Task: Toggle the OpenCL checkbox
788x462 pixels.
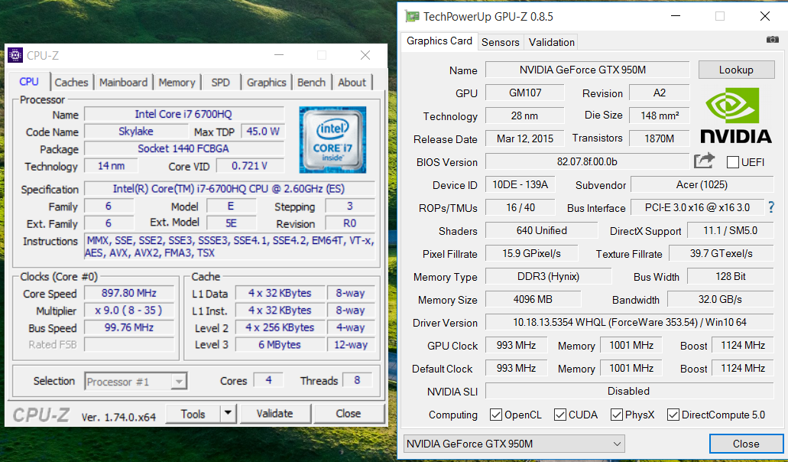Action: (496, 415)
